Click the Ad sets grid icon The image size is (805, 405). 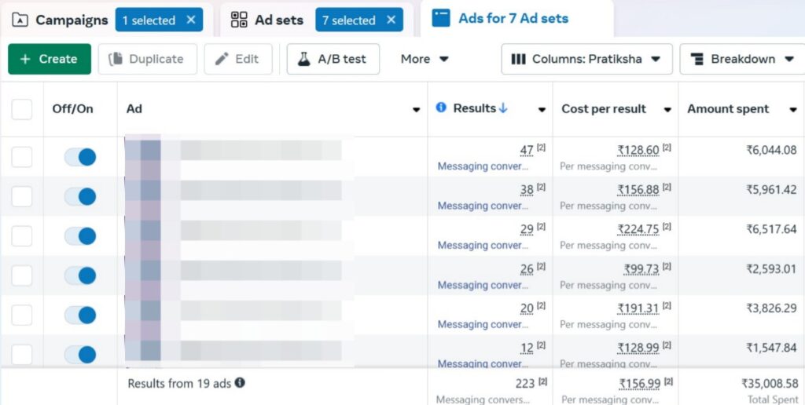pos(239,20)
